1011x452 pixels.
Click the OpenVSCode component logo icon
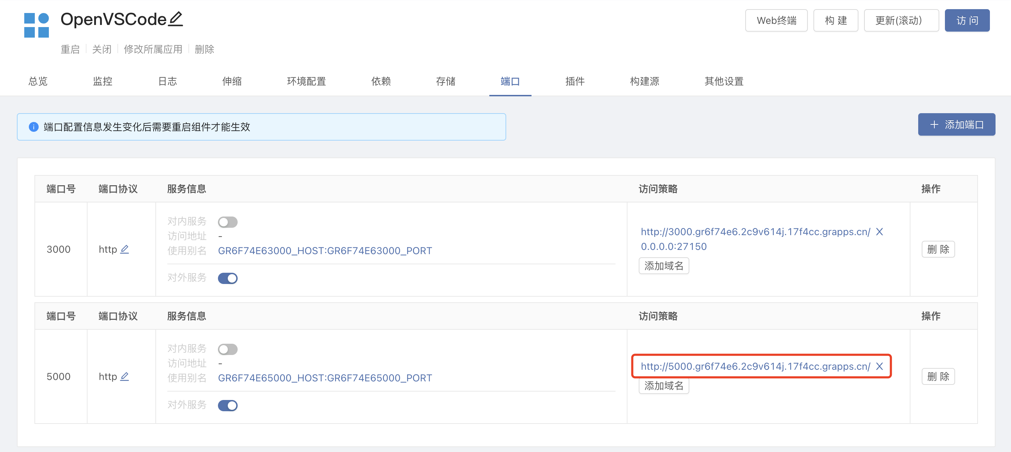37,26
